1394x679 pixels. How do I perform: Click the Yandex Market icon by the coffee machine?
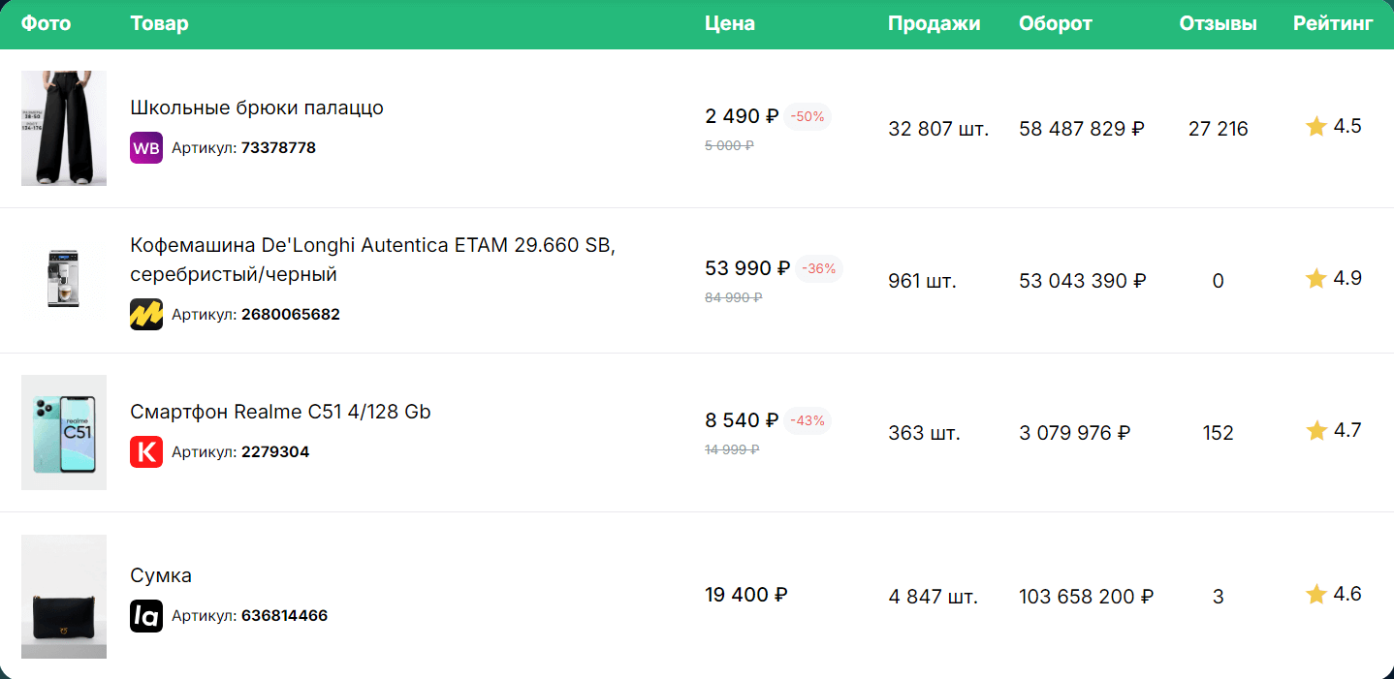[146, 314]
